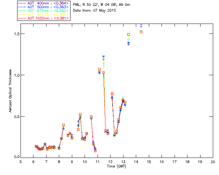Click the 1.0 tick label on y-axis

click(16, 75)
